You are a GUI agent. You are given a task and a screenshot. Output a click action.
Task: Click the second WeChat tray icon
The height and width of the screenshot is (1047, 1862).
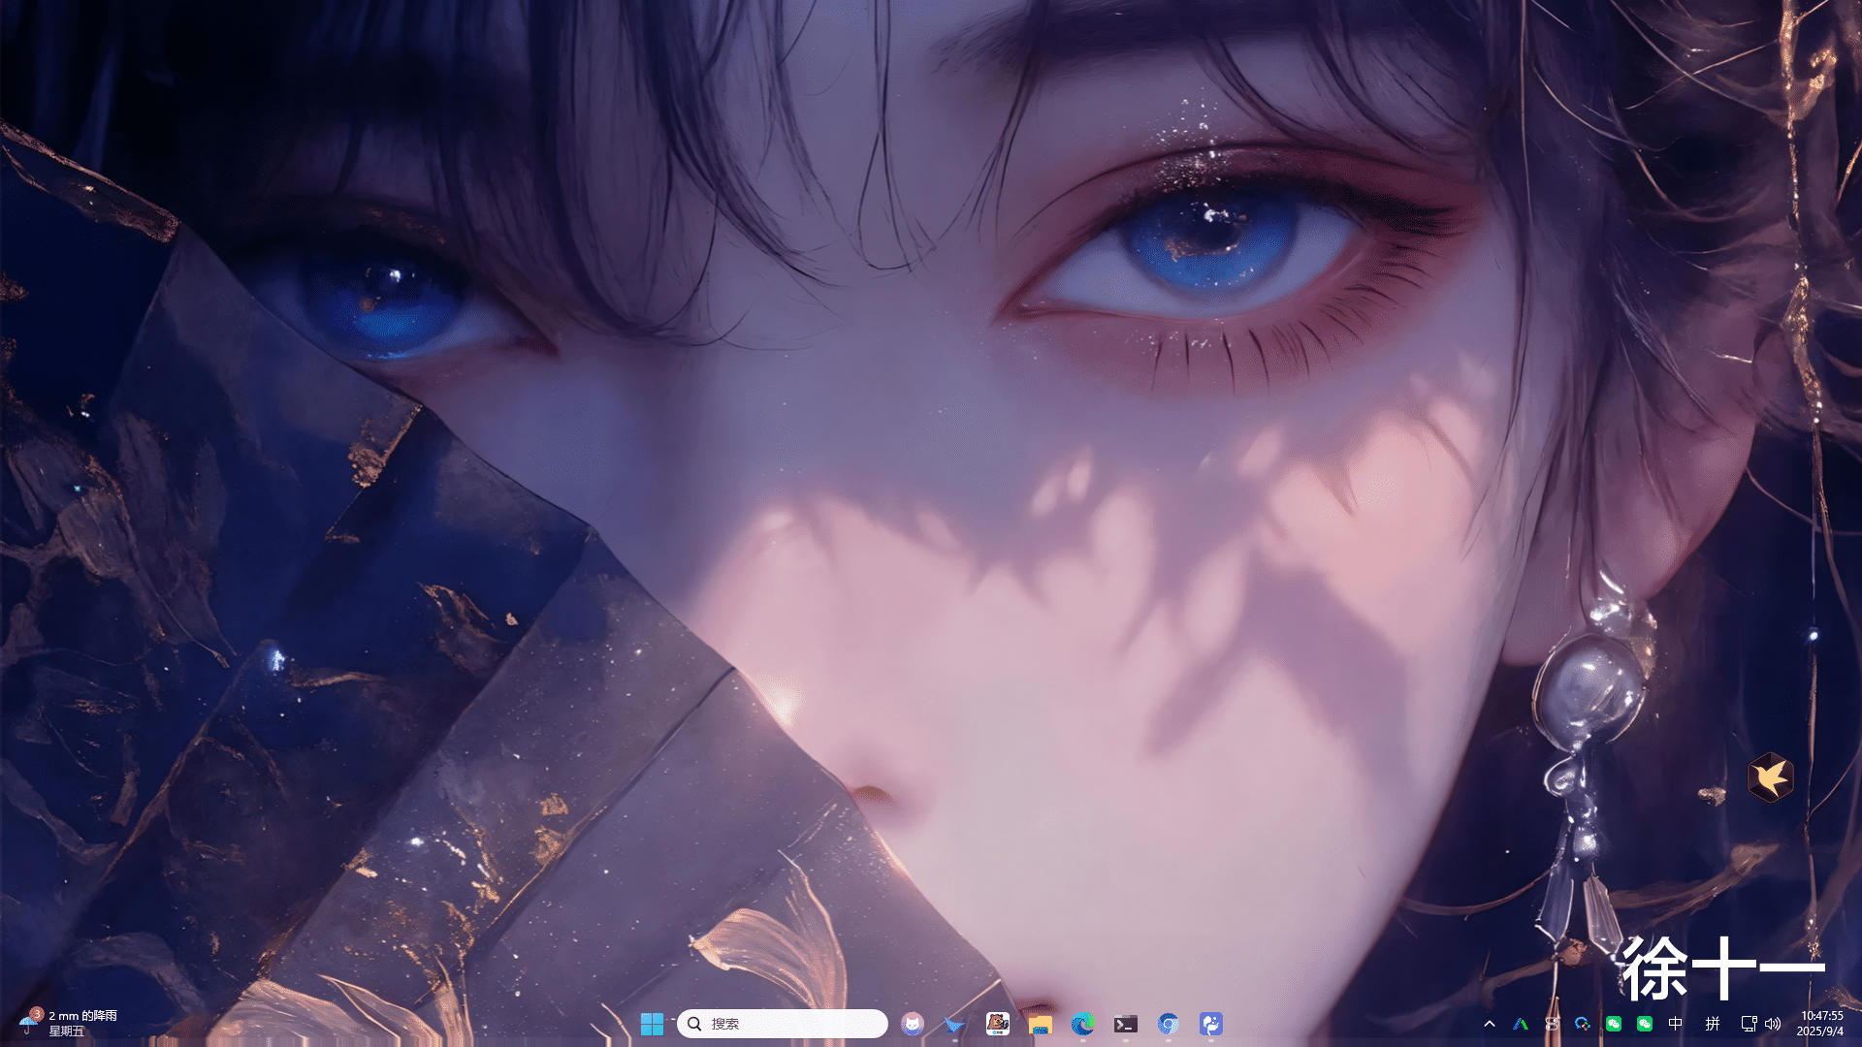coord(1645,1024)
